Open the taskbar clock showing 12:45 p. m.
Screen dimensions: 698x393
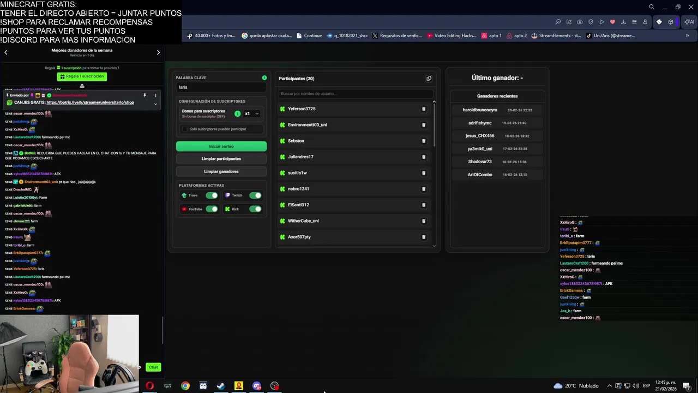pyautogui.click(x=665, y=386)
